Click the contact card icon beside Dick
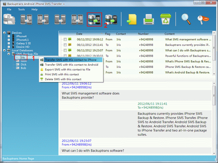 point(17,65)
